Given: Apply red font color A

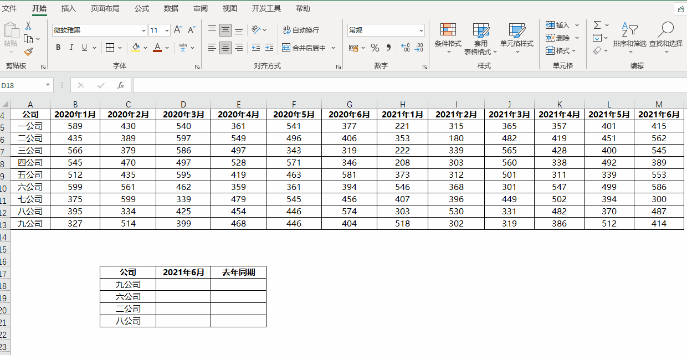Looking at the screenshot, I should (x=157, y=48).
